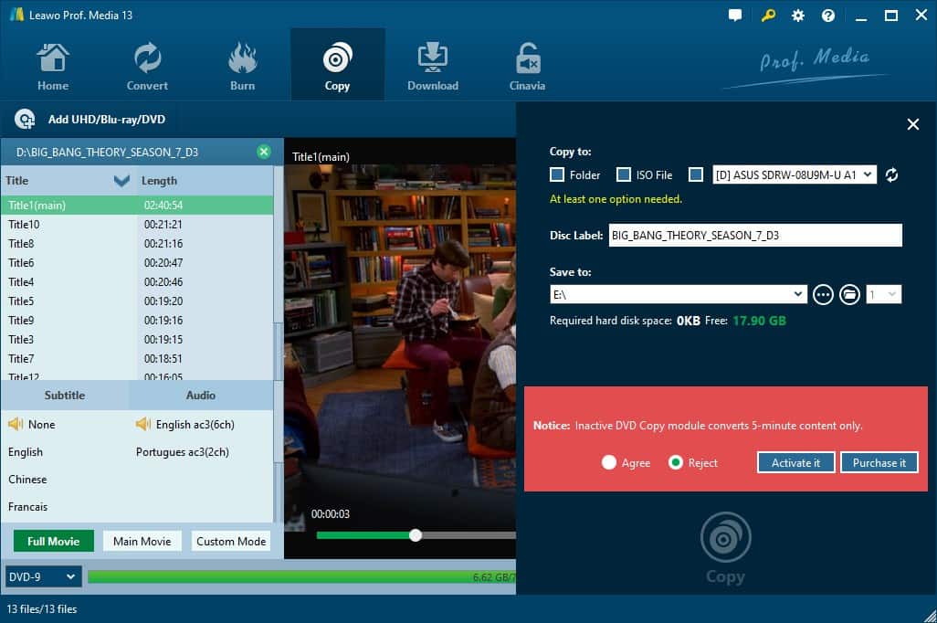
Task: Select the Agree radio button
Action: click(x=609, y=463)
